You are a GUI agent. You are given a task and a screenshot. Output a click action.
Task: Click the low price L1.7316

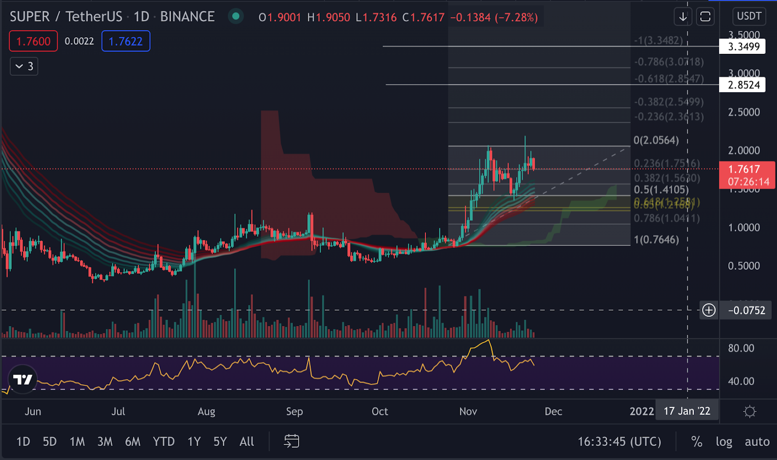coord(376,17)
